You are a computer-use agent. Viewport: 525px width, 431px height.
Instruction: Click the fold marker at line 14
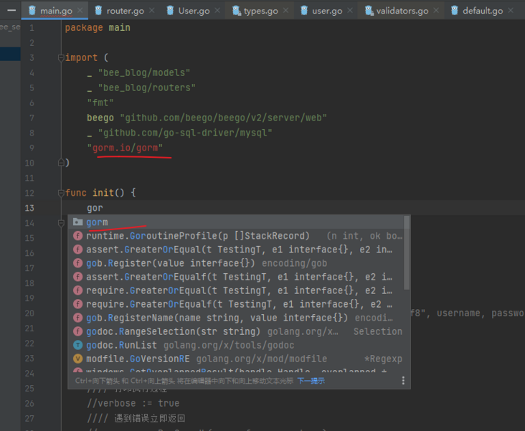(x=61, y=223)
